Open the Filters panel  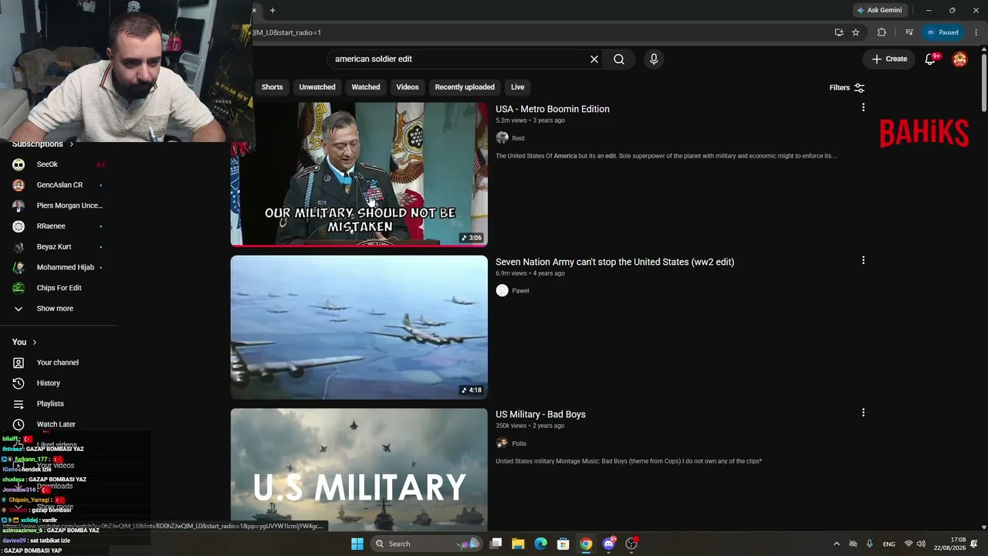(x=847, y=88)
